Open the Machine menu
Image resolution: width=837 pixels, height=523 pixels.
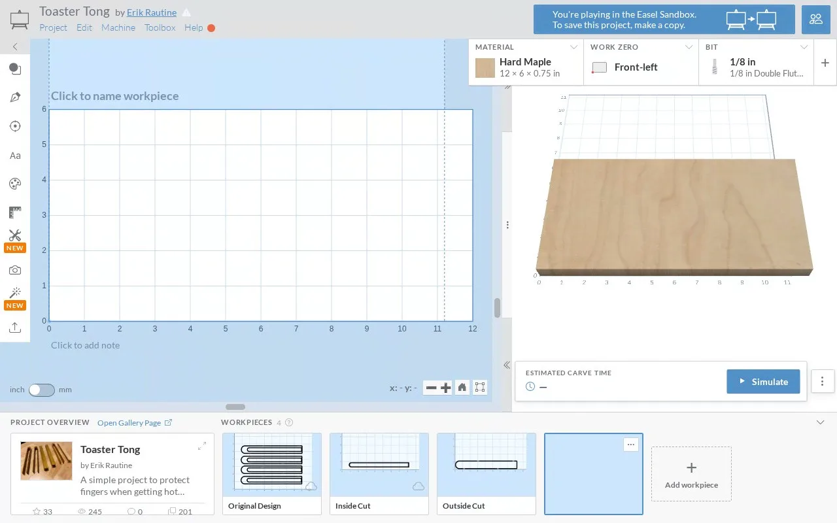point(118,27)
